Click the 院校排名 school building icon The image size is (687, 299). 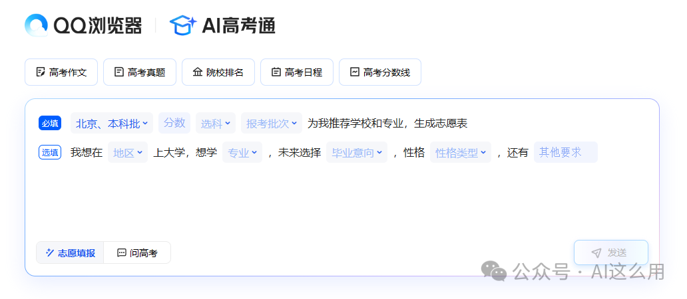pyautogui.click(x=197, y=72)
